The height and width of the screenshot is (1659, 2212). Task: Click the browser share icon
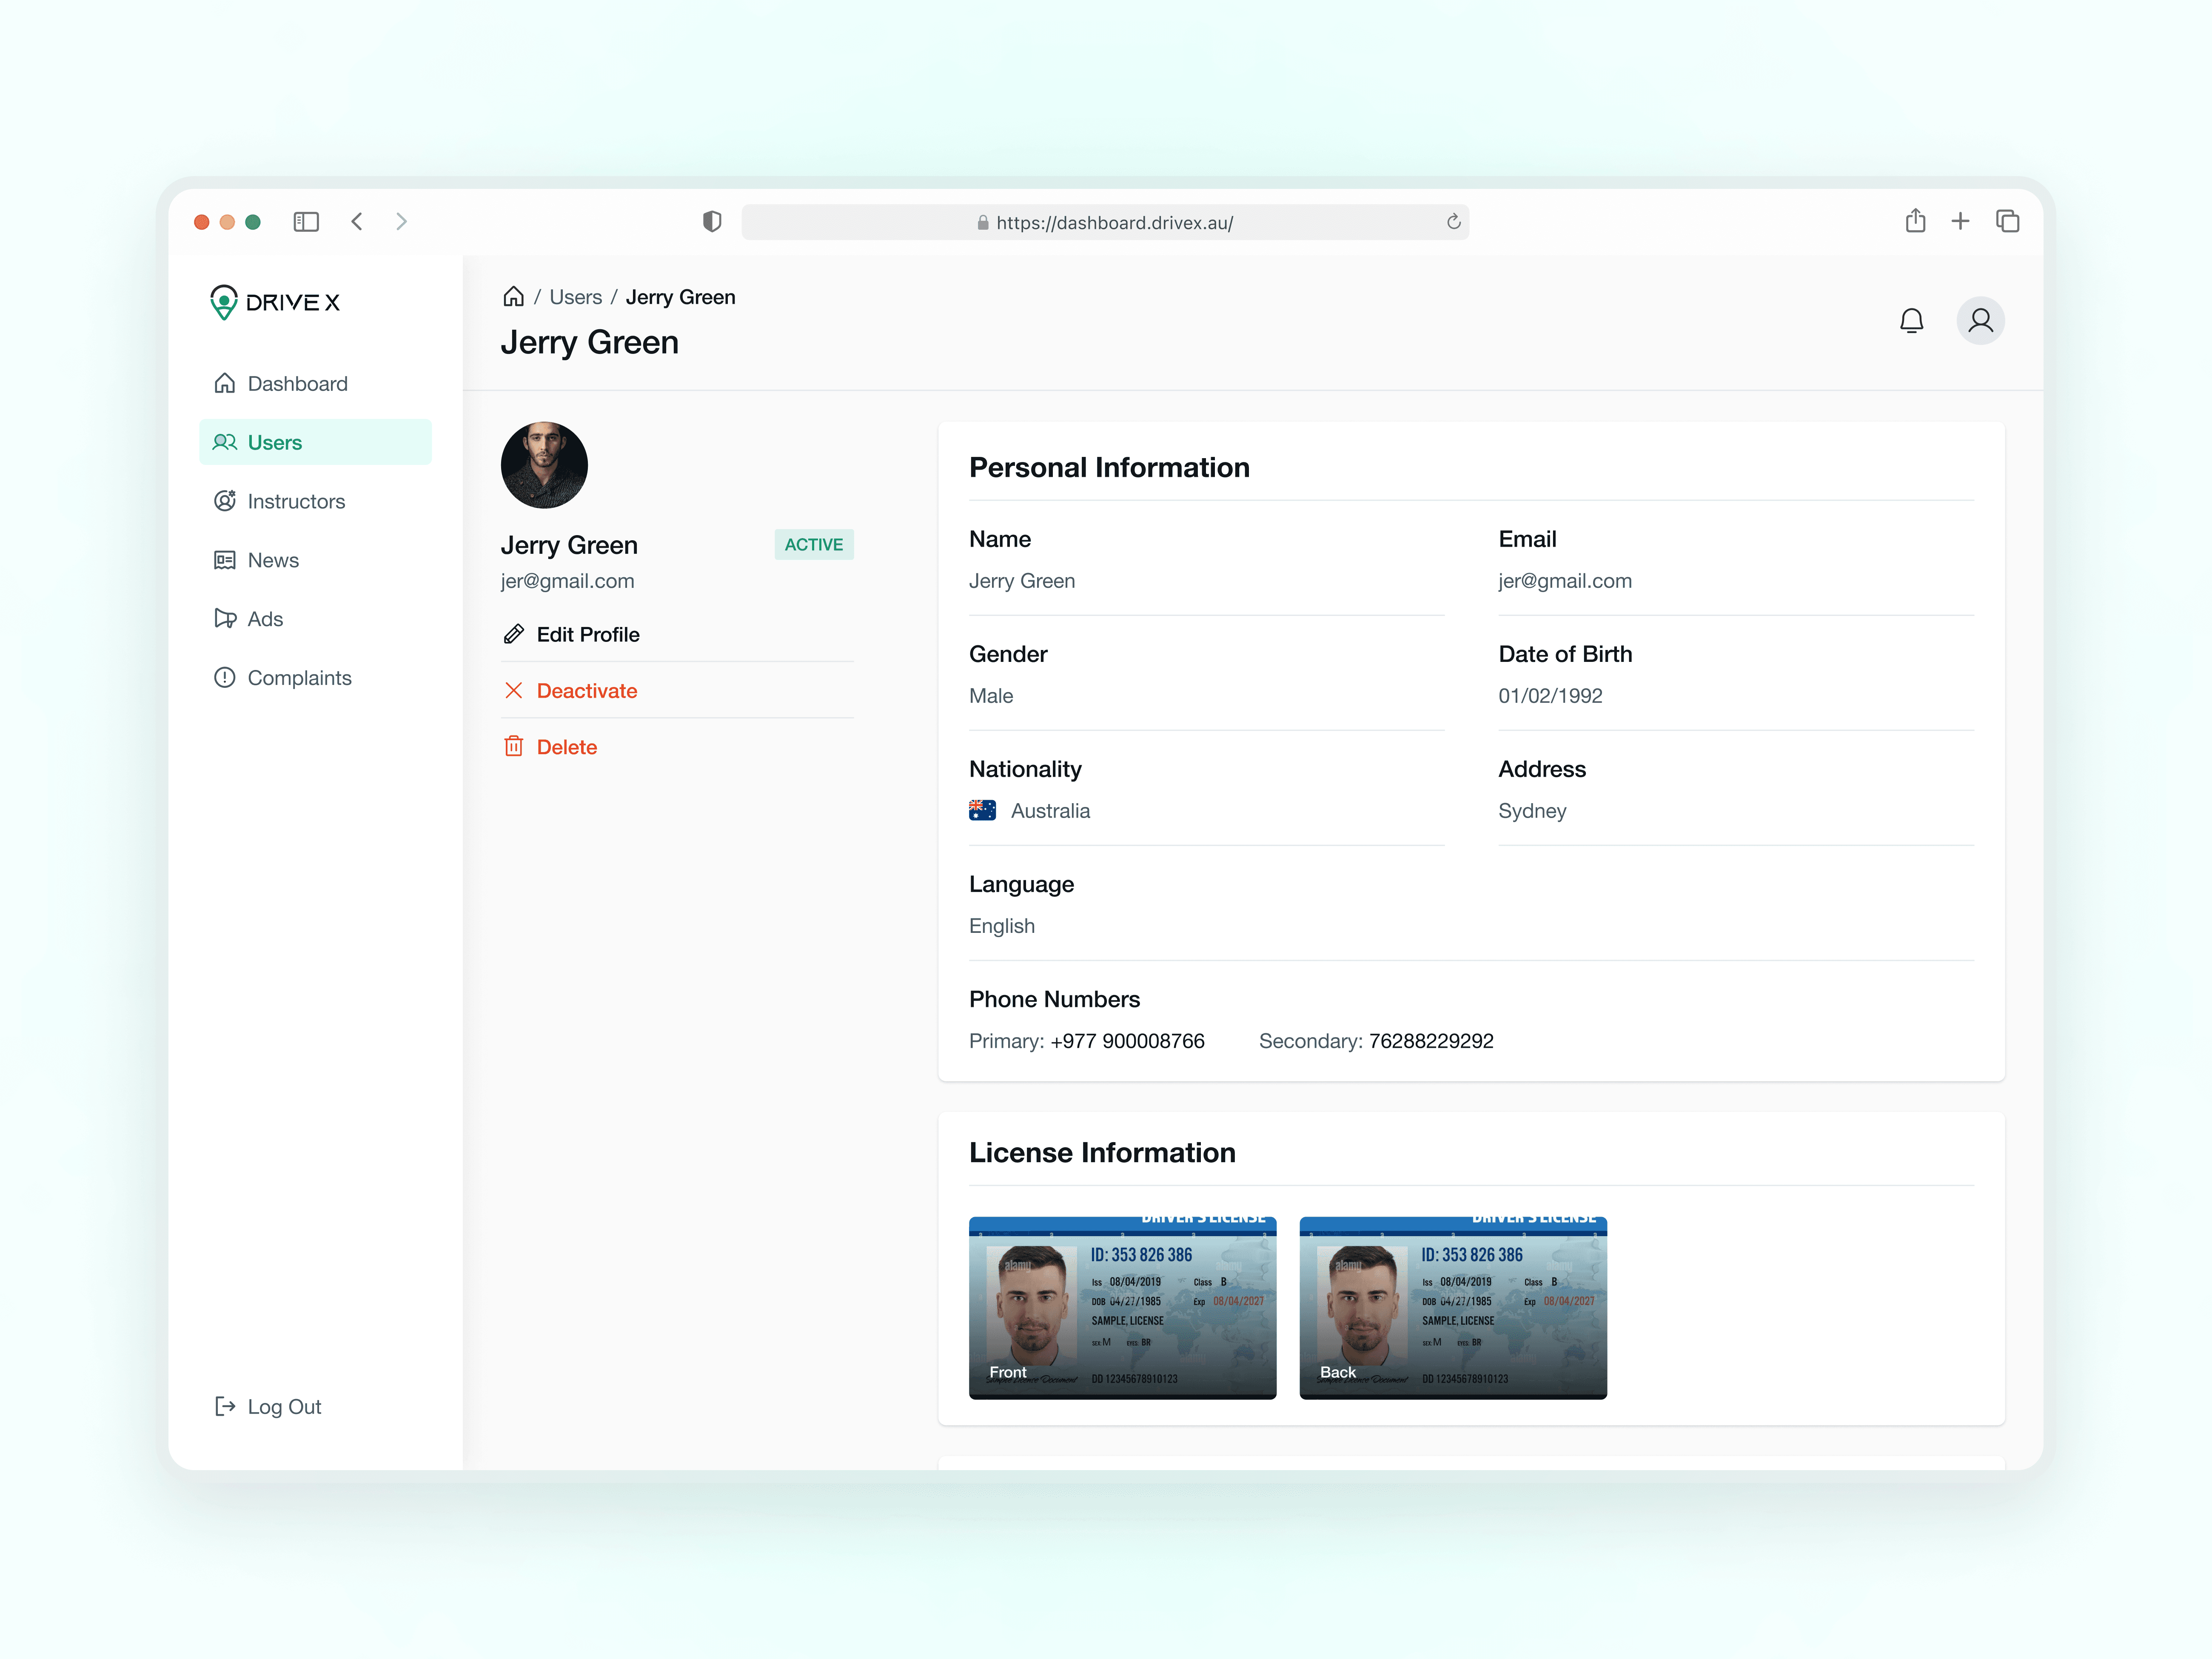[x=1915, y=221]
